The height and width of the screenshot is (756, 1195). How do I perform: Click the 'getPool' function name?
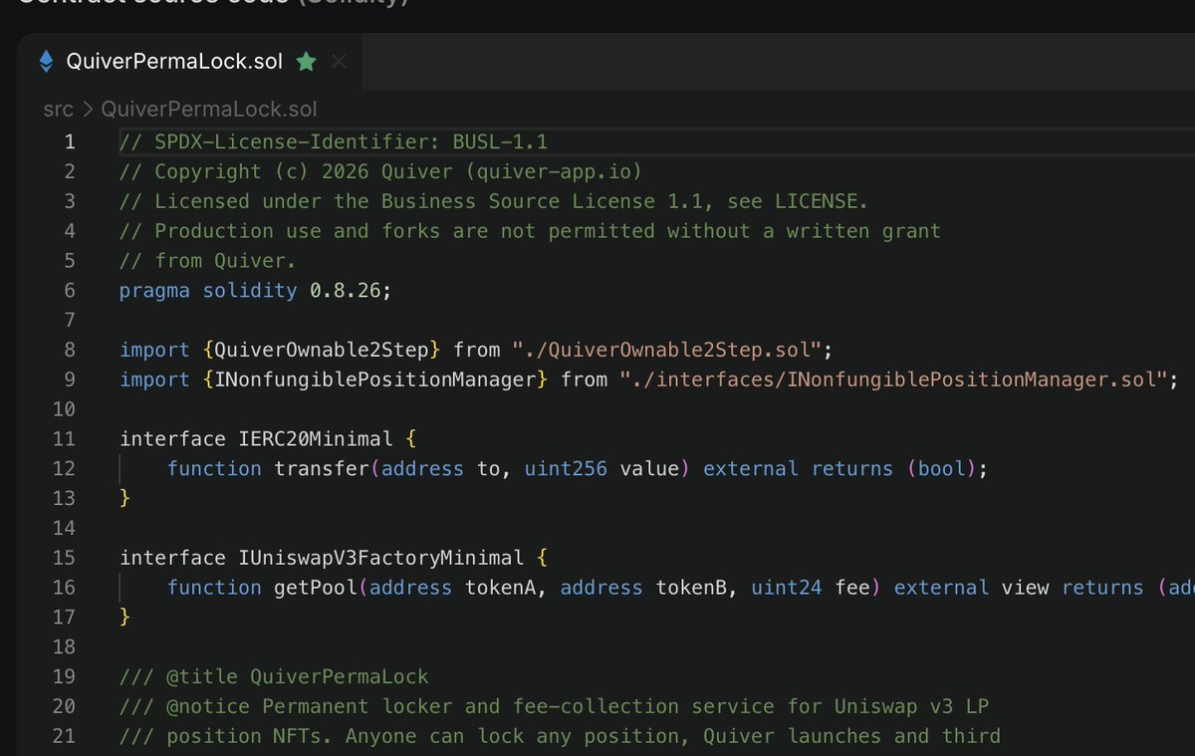click(x=316, y=588)
